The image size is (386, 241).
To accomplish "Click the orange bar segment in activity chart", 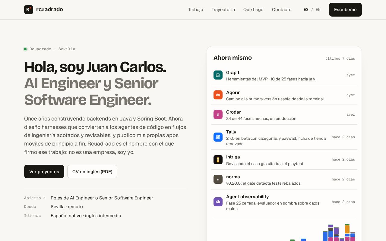I will tap(347, 229).
